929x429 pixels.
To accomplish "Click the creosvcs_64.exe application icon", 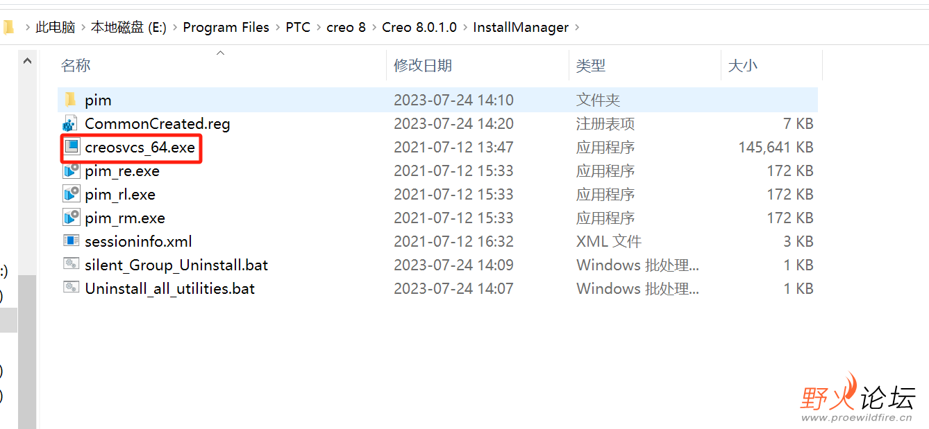I will tap(71, 147).
